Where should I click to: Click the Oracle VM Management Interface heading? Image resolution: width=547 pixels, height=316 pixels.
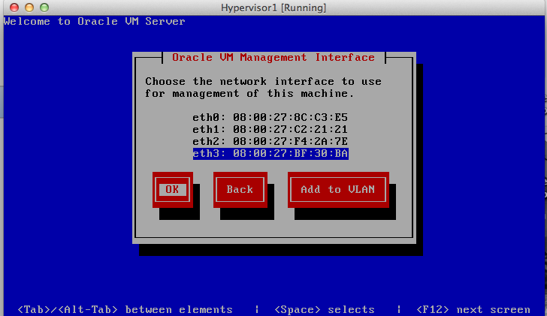point(273,57)
